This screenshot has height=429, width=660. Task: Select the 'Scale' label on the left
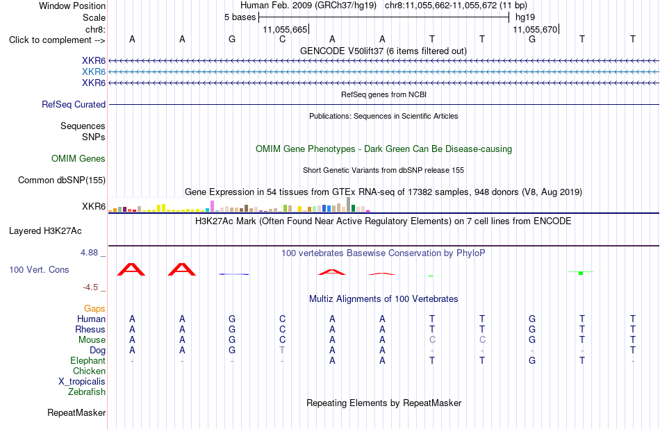(x=94, y=17)
